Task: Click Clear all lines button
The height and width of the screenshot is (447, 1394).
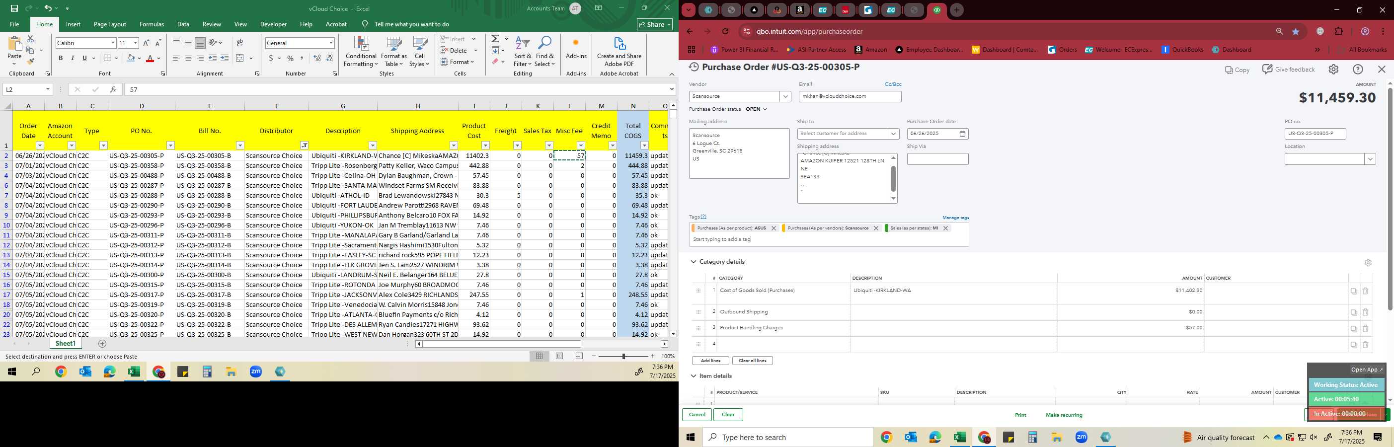Action: tap(752, 361)
